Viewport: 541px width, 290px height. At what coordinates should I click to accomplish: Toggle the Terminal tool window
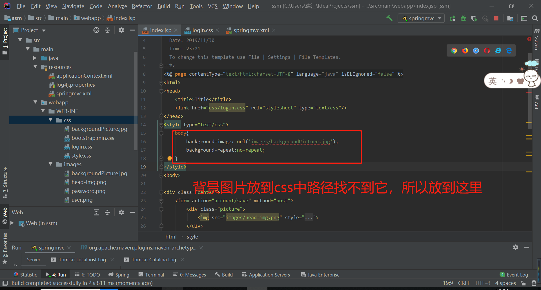pos(154,275)
